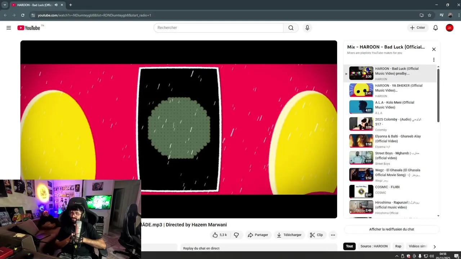Viewport: 461px width, 259px height.
Task: Select the Vidéos similaires chip
Action: pos(418,246)
